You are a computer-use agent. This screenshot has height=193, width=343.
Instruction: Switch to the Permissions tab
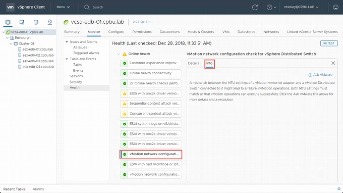[142, 32]
